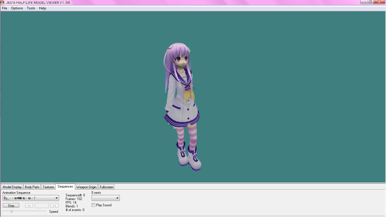
Task: Click the Half-Life lambda icon in the title bar
Action: [x=2, y=2]
